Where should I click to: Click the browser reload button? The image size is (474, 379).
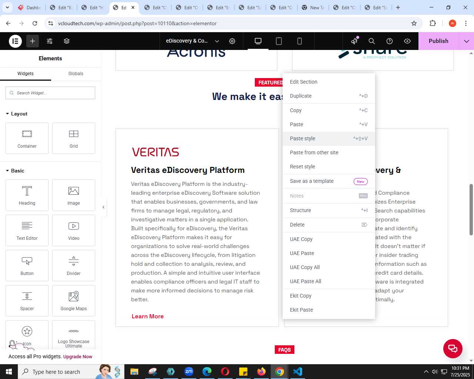pyautogui.click(x=35, y=23)
